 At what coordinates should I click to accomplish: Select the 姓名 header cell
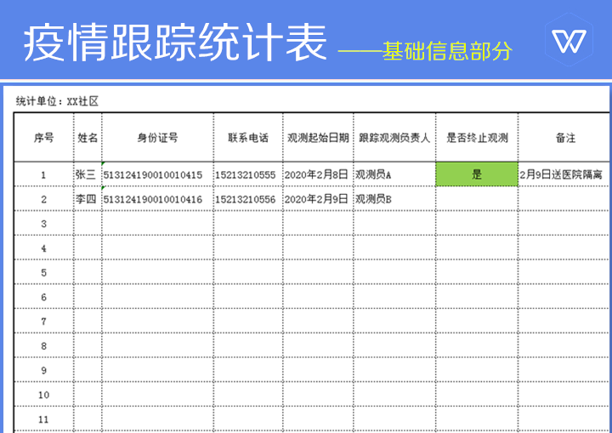click(x=88, y=138)
